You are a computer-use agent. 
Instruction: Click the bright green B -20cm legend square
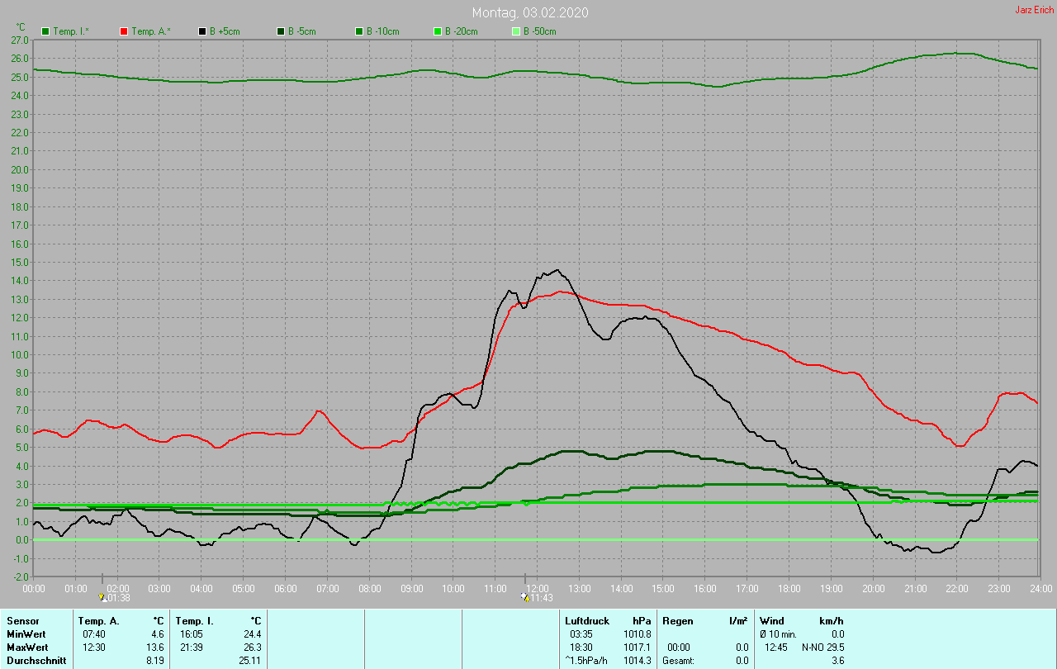[x=438, y=31]
